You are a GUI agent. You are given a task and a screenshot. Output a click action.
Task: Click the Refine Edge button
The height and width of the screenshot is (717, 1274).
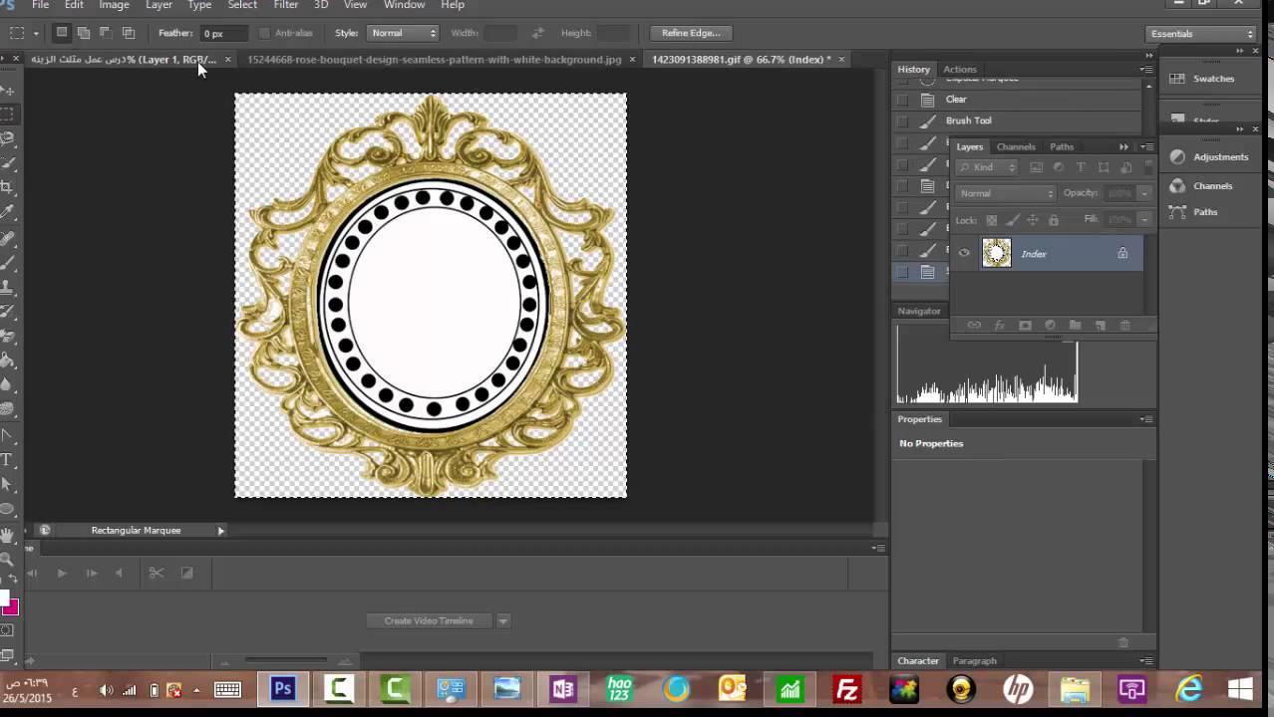coord(691,33)
